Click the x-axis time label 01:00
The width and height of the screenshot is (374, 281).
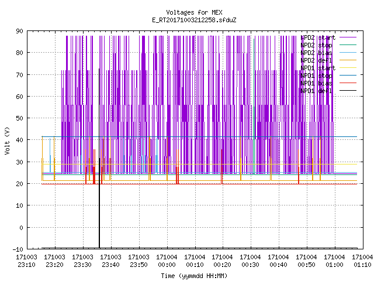pos(334,265)
